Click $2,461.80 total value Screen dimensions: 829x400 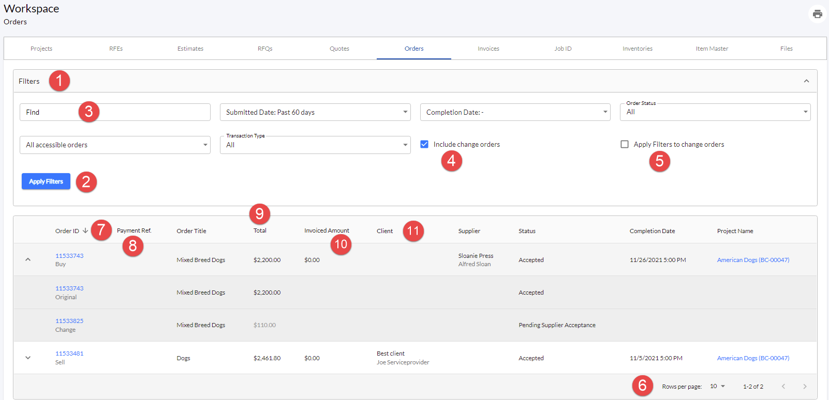tap(267, 358)
